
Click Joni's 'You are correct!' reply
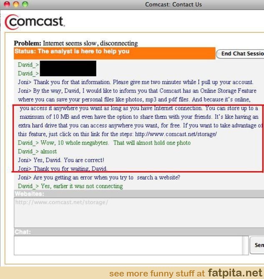61,160
